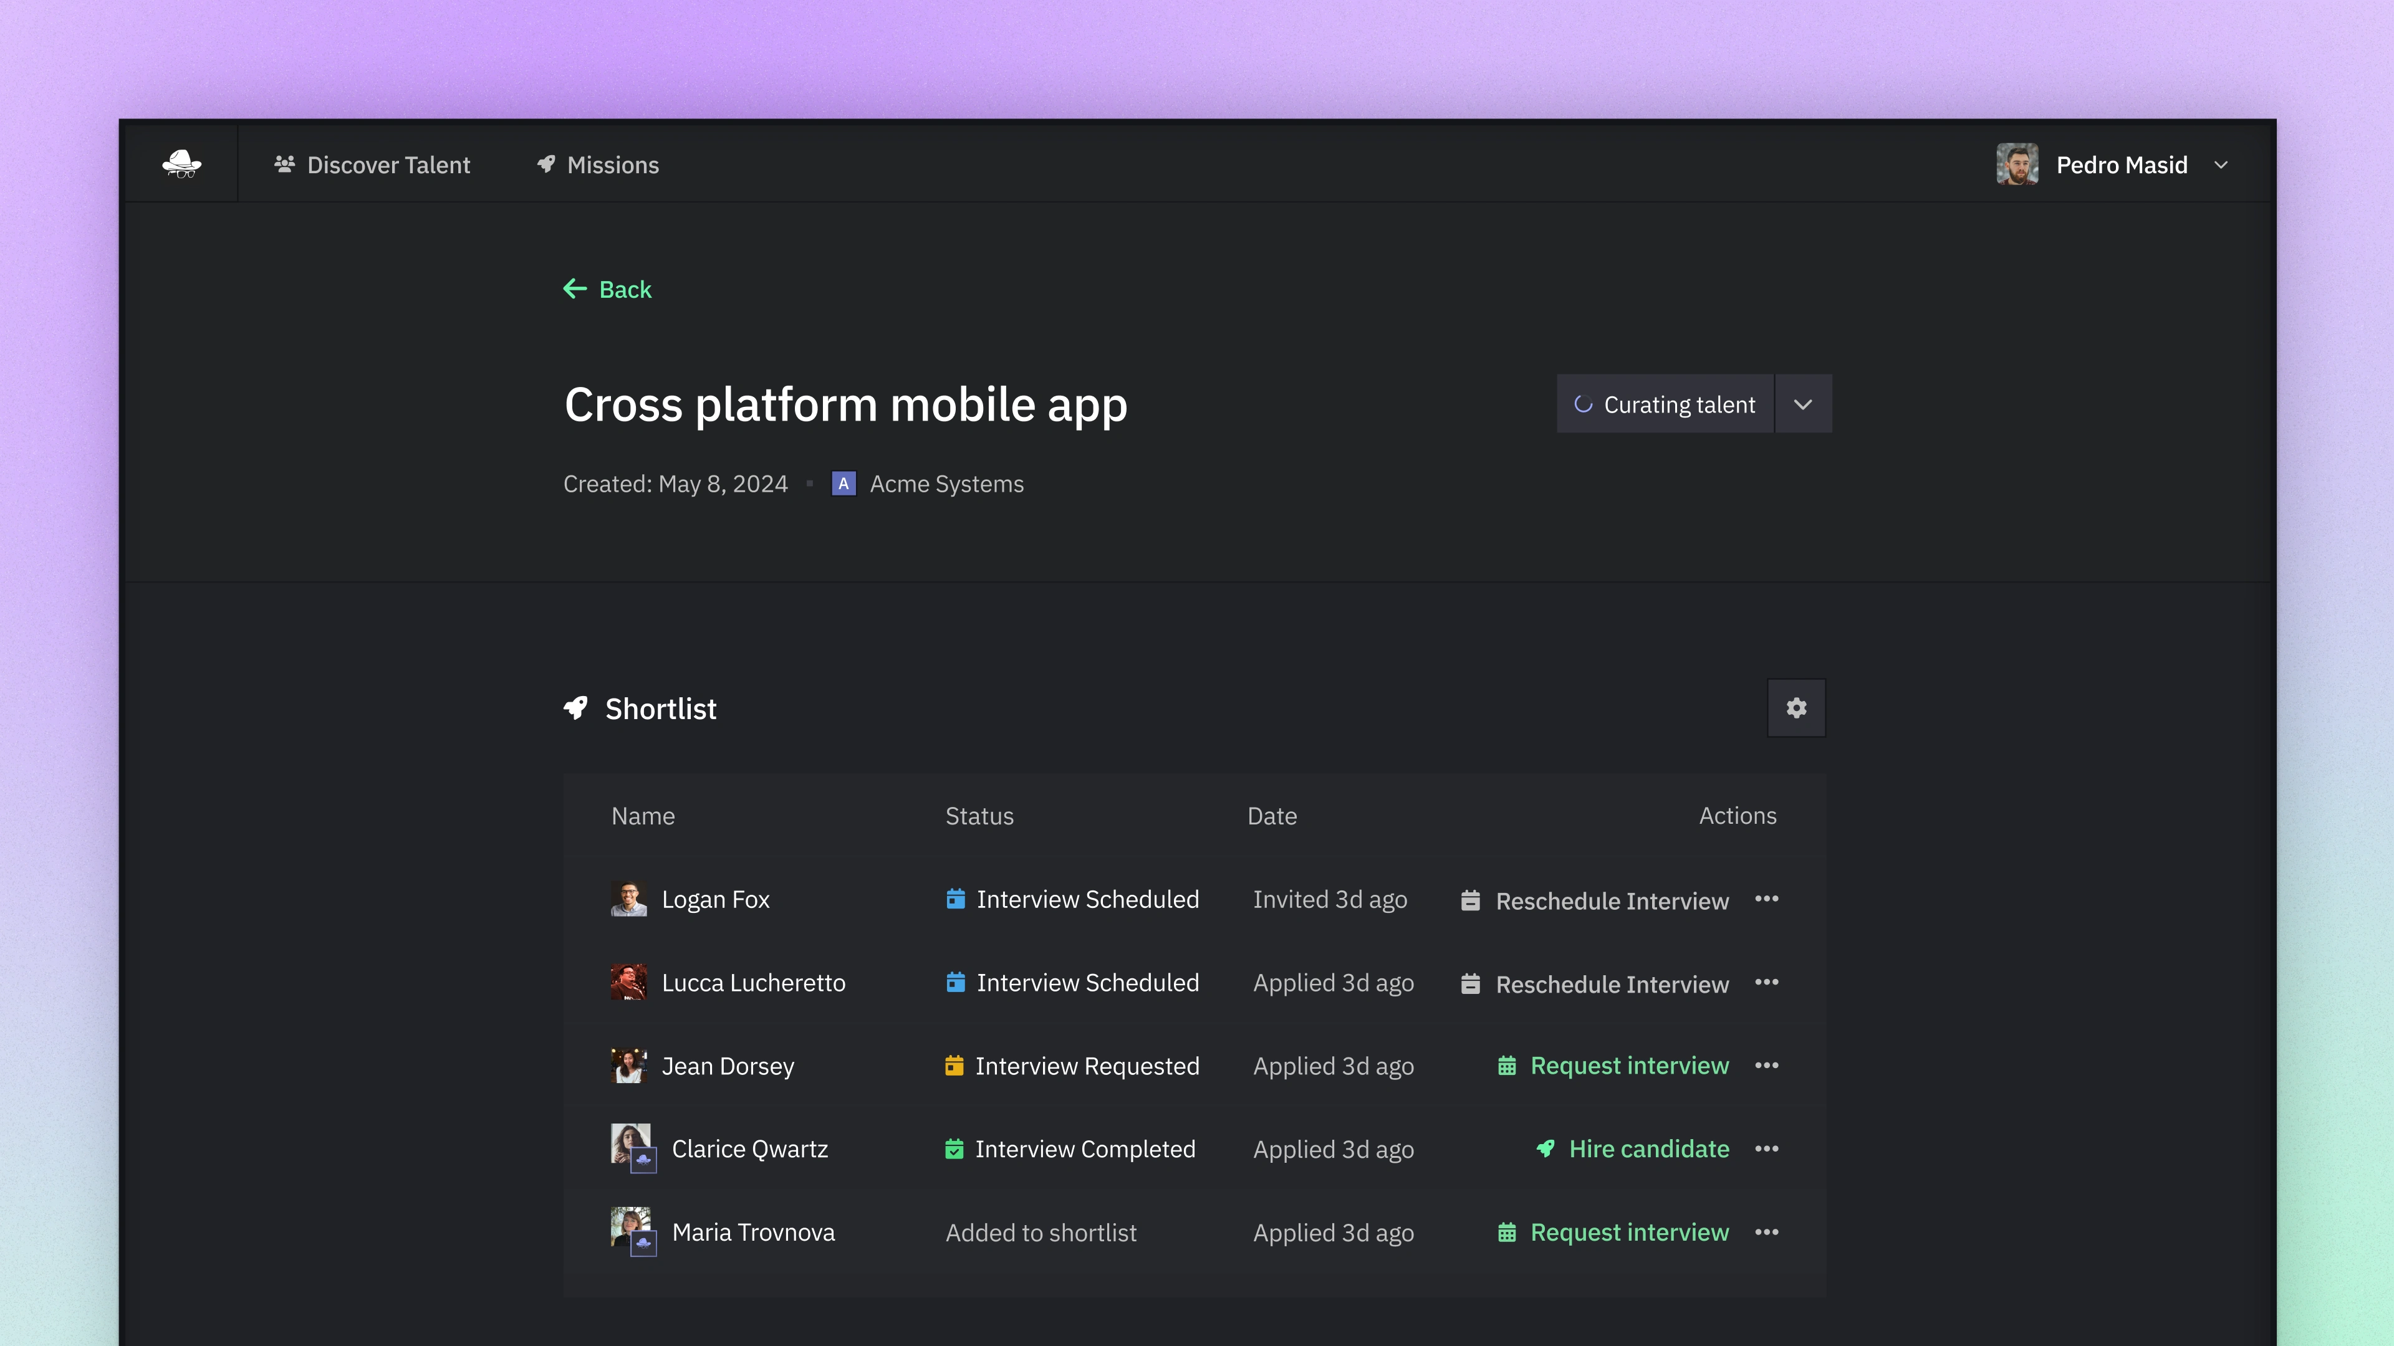Click the Shortlist rocket icon
Screen dimensions: 2394x1346
[576, 708]
